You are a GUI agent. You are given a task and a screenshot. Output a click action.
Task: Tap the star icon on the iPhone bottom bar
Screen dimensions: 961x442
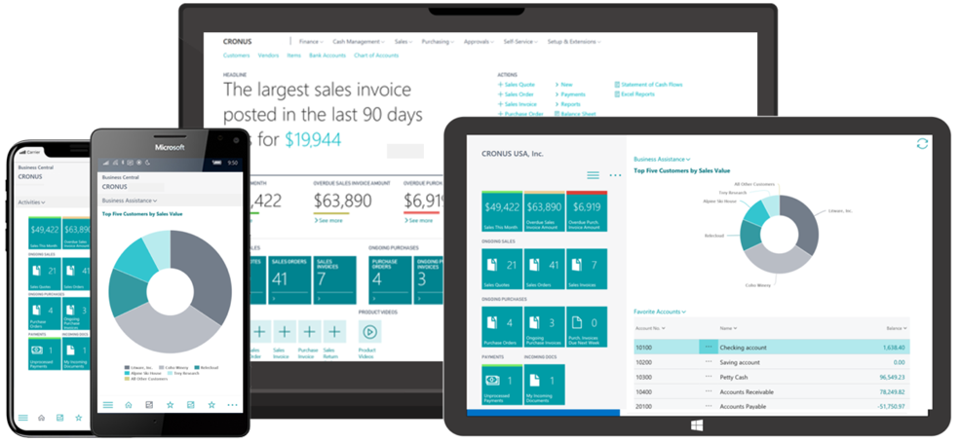pyautogui.click(x=78, y=418)
